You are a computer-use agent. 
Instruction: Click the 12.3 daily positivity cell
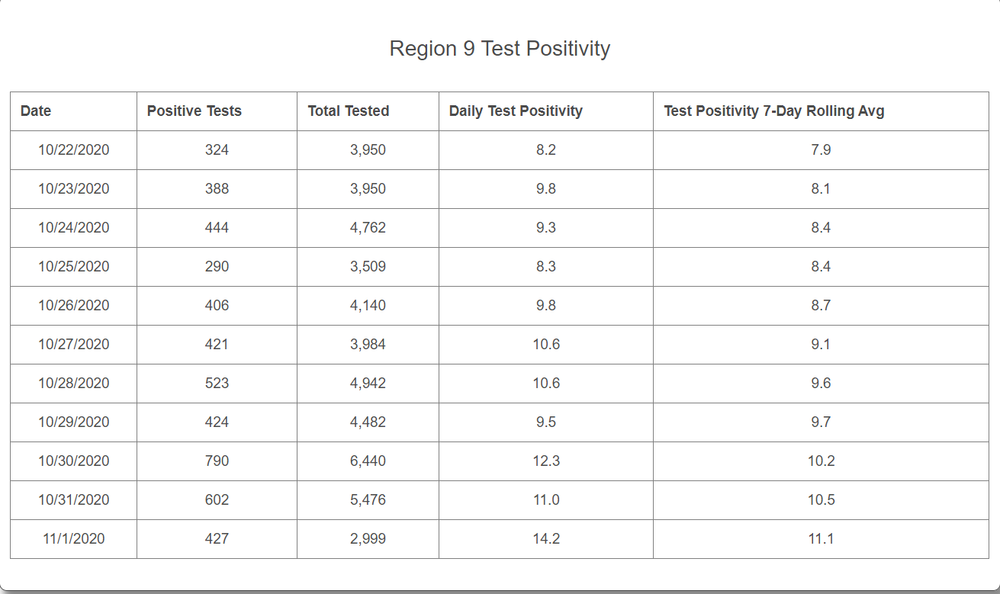(x=546, y=461)
